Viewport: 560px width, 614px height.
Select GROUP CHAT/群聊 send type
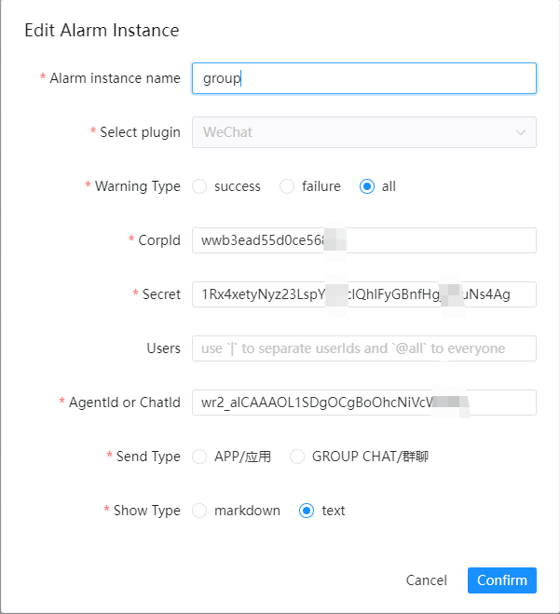(297, 457)
